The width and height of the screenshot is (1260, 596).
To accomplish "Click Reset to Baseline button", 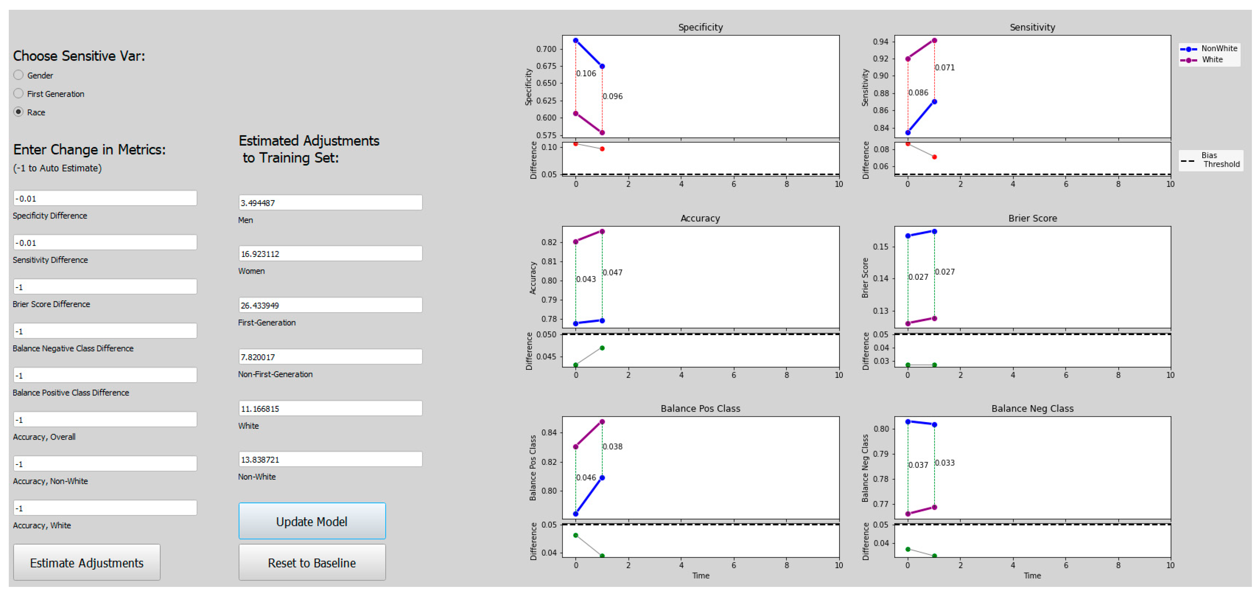I will tap(312, 562).
